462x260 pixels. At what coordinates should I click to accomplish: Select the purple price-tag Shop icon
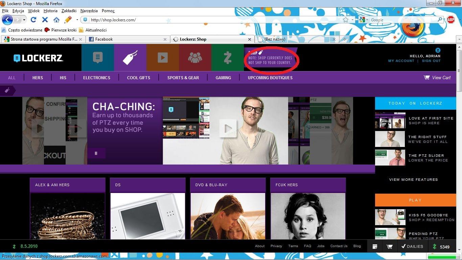pyautogui.click(x=130, y=58)
